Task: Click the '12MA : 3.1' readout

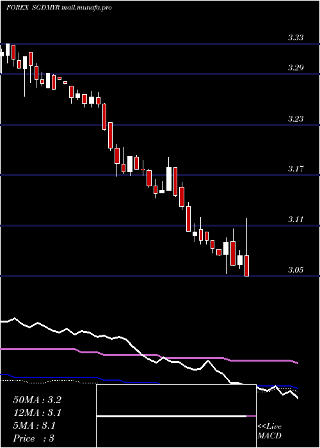Action: pyautogui.click(x=37, y=413)
